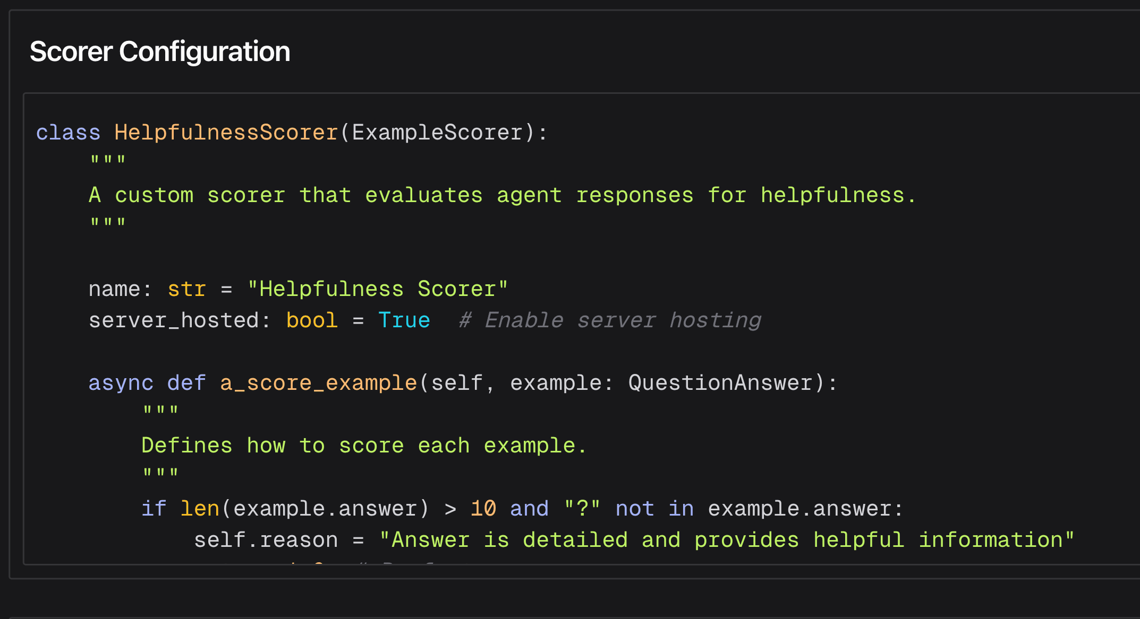Click the Scorer Configuration heading
The image size is (1140, 619).
click(159, 51)
